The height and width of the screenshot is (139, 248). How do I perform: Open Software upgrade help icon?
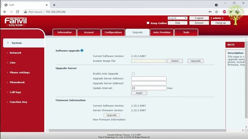coord(82,51)
